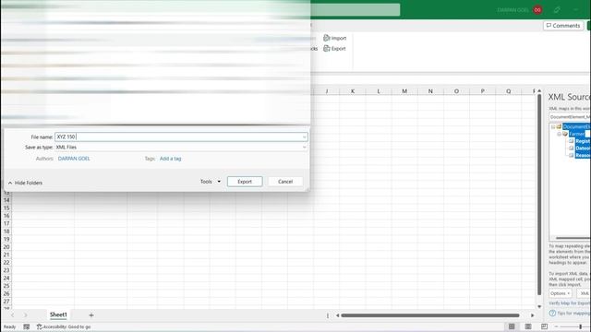This screenshot has width=591, height=332.
Task: Click the next sheet navigation arrow
Action: [x=25, y=315]
